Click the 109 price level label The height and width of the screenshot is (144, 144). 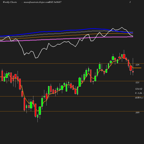click(137, 113)
